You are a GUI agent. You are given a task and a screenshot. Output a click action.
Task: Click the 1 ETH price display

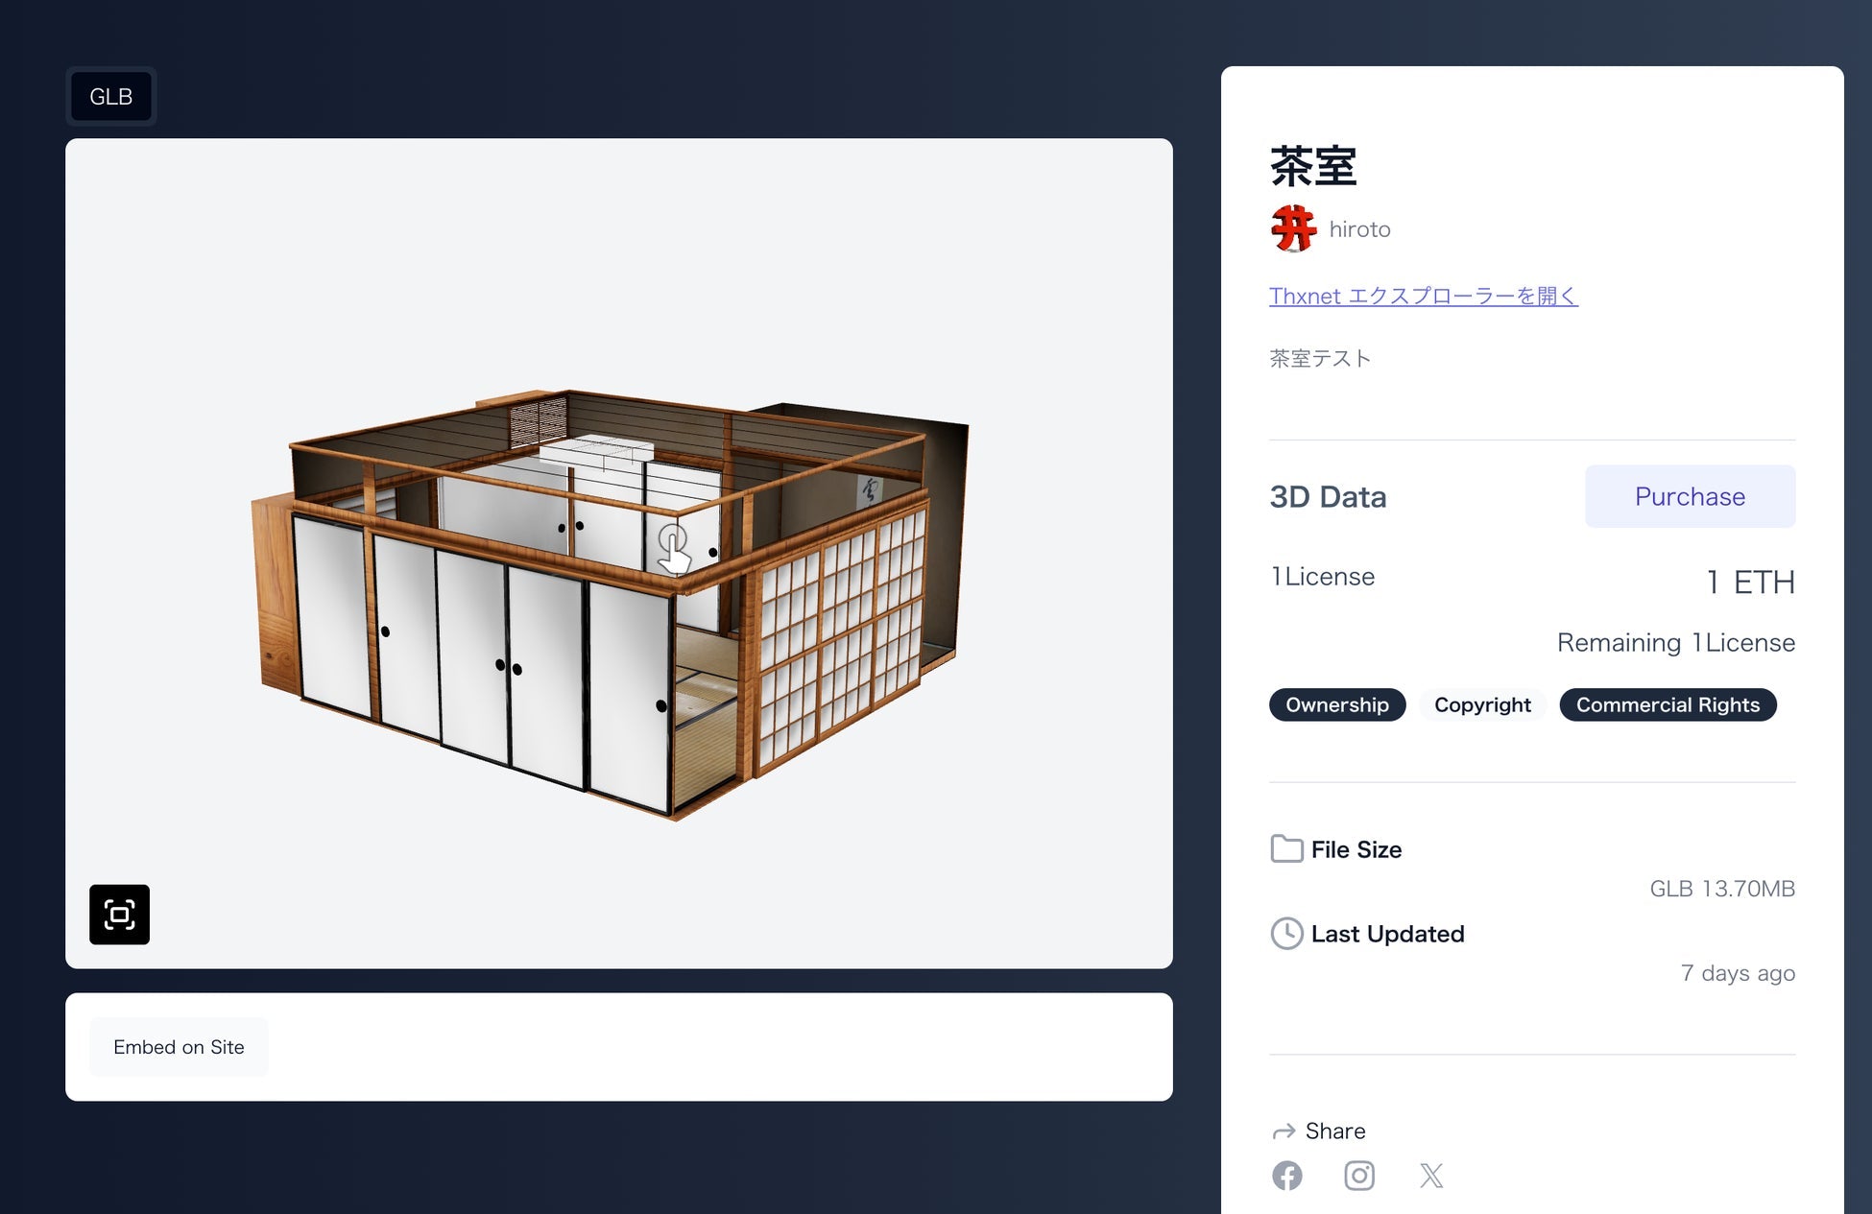1746,580
